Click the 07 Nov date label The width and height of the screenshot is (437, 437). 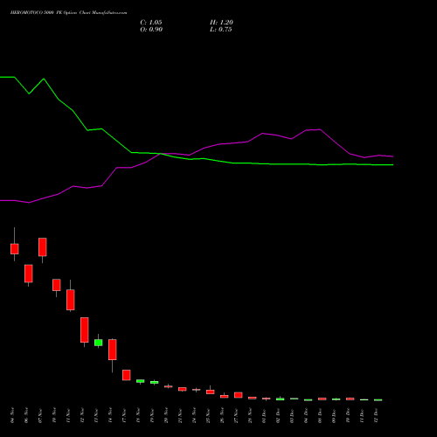(x=40, y=415)
